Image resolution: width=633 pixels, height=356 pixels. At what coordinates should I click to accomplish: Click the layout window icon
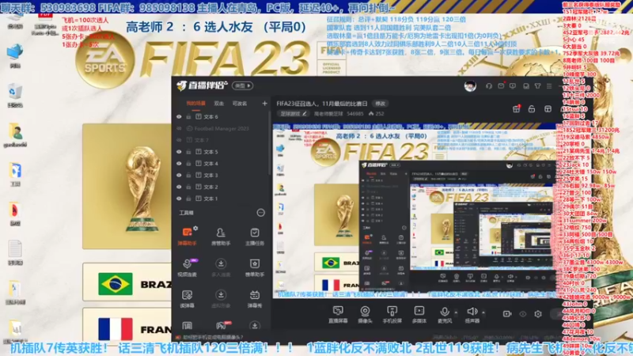point(548,109)
